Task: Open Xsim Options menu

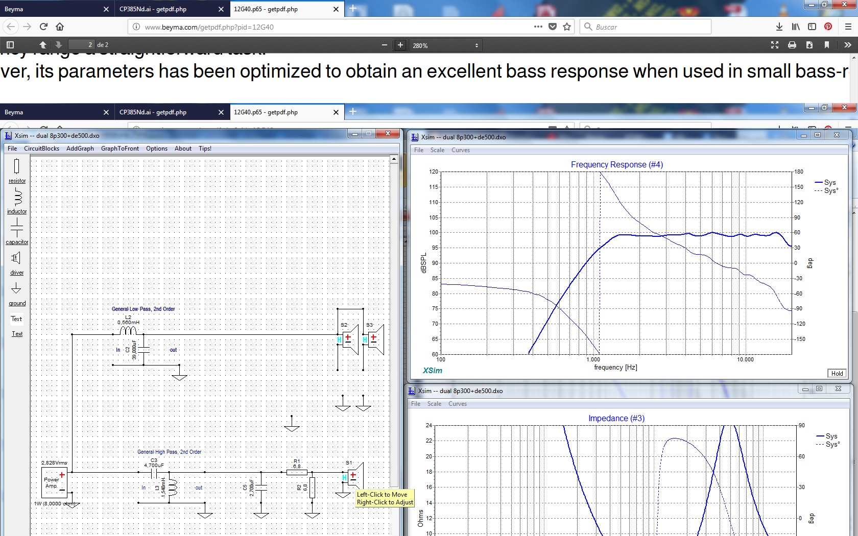Action: coord(157,149)
